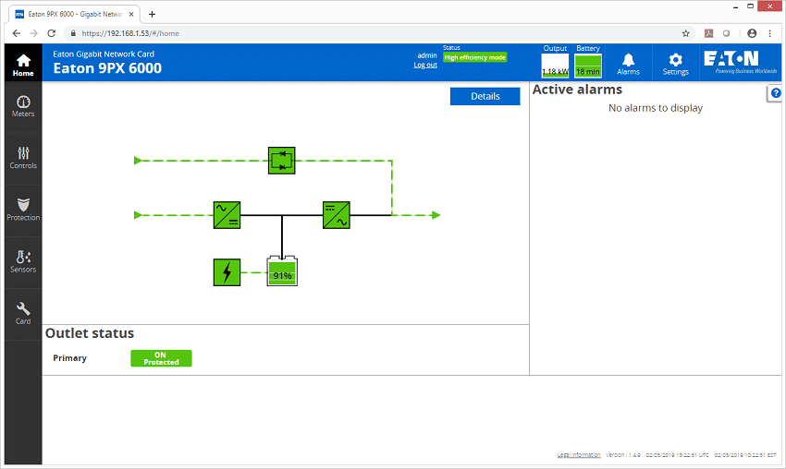Open Settings gear in header
Image resolution: width=786 pixels, height=469 pixels.
675,64
